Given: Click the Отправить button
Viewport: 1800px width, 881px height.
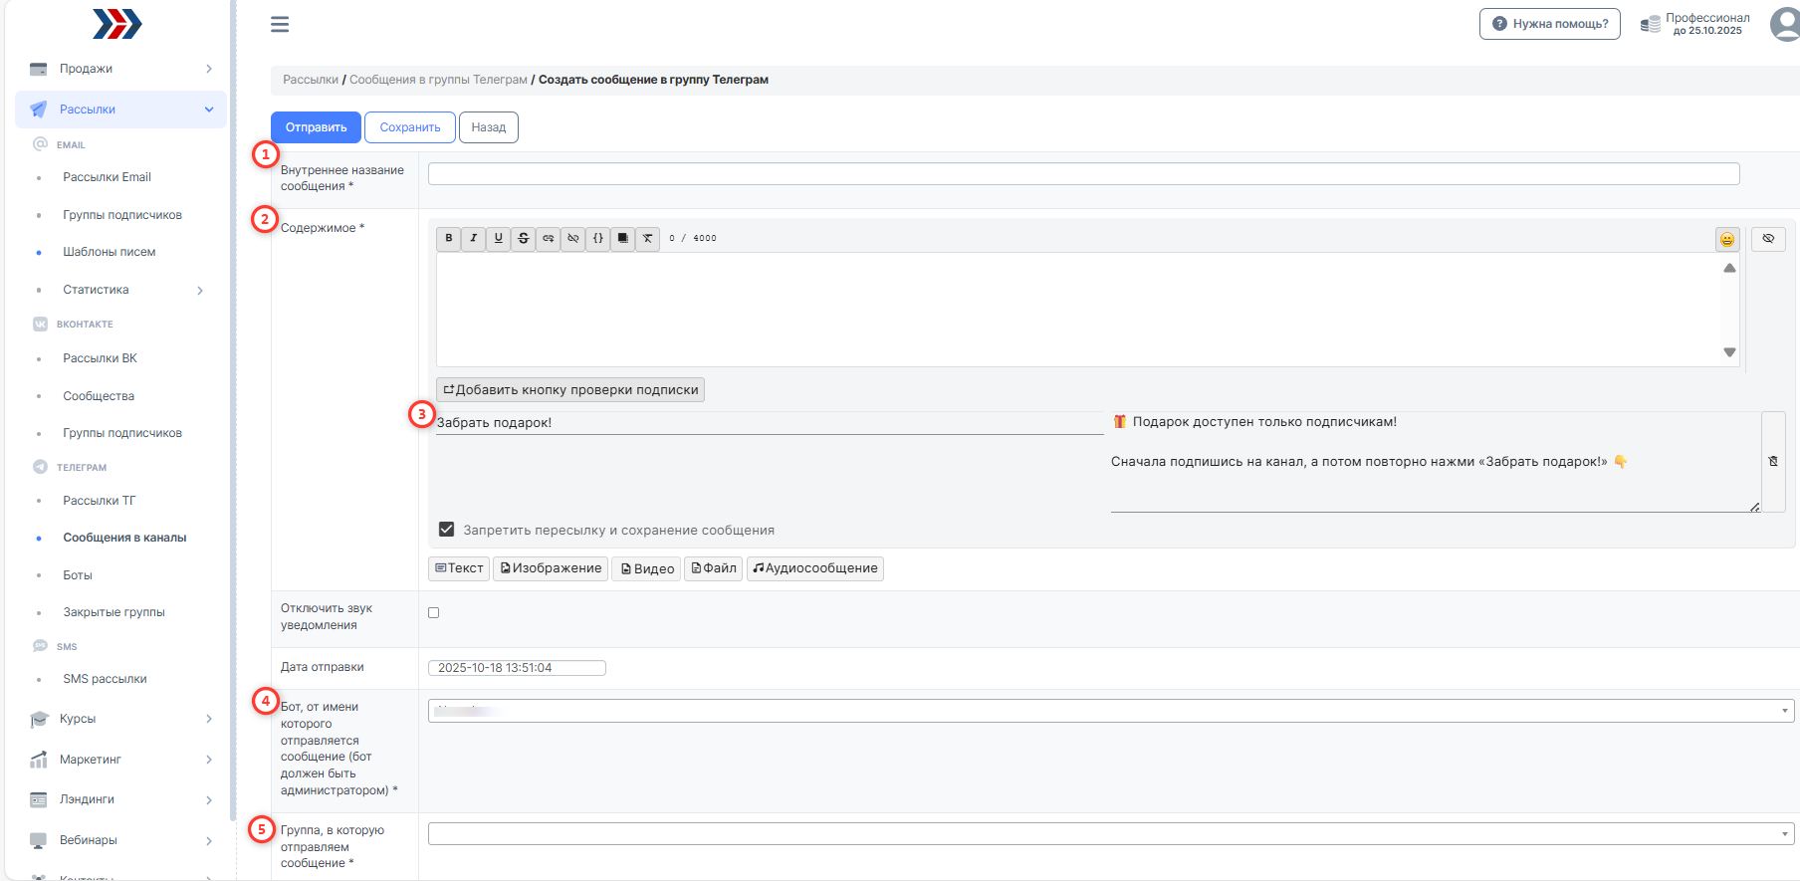Looking at the screenshot, I should (x=316, y=127).
